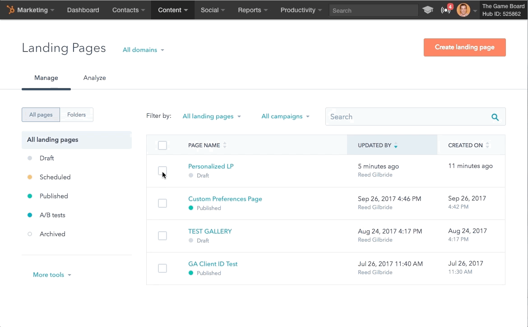The image size is (528, 327).
Task: Switch to the Folders view toggle
Action: pyautogui.click(x=76, y=115)
